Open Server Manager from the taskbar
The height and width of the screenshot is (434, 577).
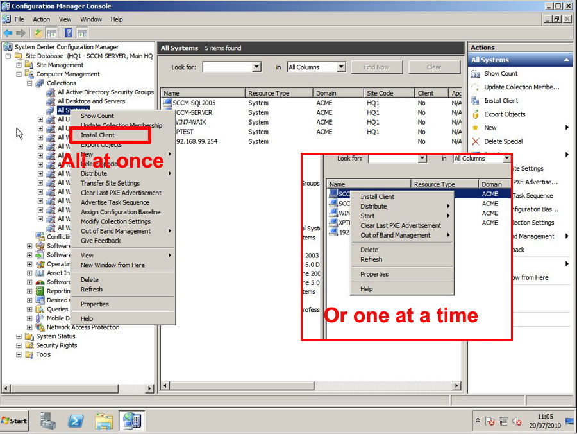tap(48, 421)
